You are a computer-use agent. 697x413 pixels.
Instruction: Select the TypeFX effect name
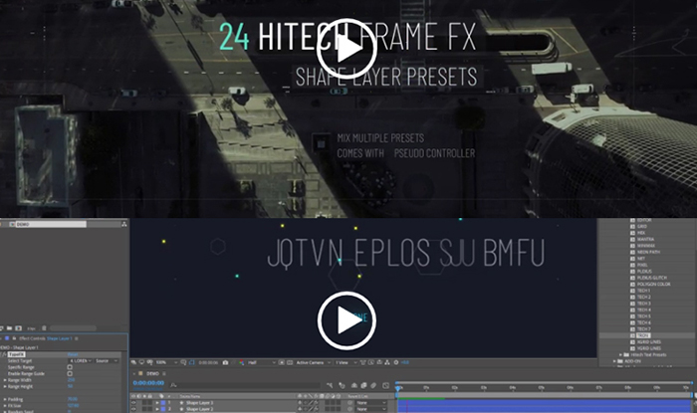(x=17, y=354)
